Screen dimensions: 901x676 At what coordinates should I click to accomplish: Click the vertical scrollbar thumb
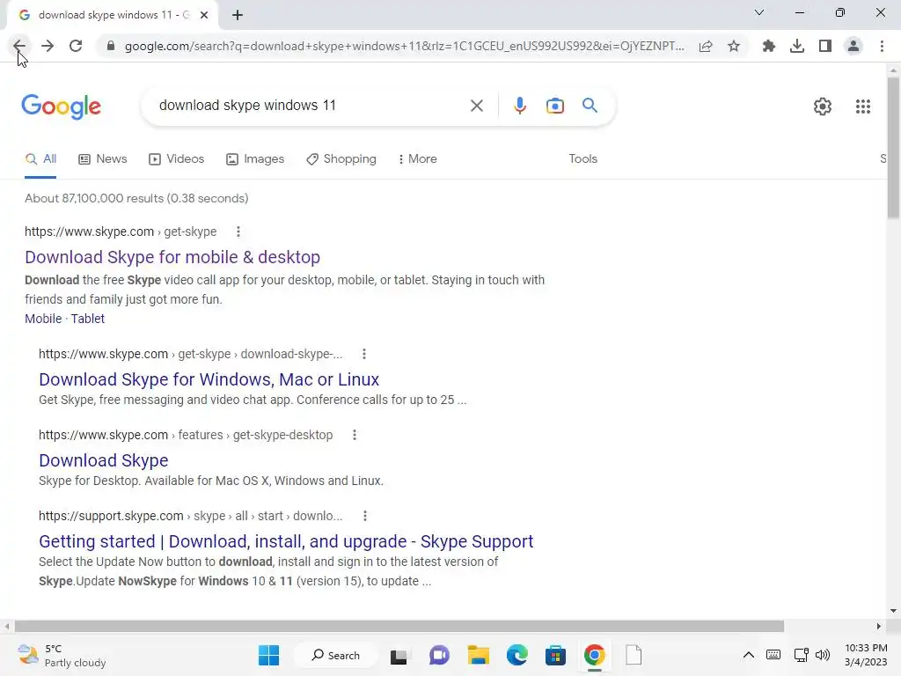pos(894,147)
